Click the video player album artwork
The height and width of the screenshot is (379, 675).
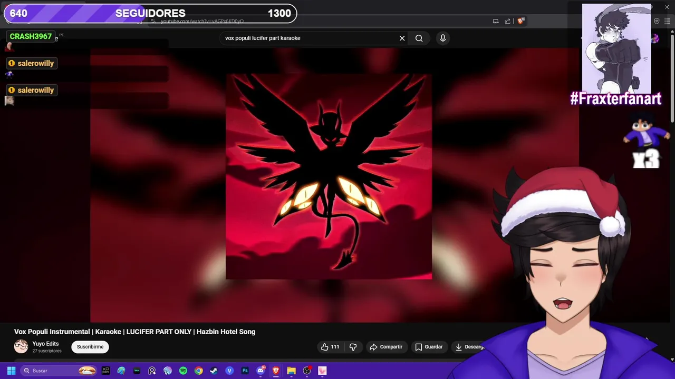(x=329, y=176)
